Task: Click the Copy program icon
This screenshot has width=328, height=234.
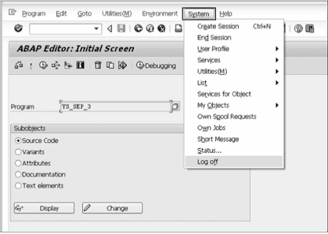Action: 110,65
